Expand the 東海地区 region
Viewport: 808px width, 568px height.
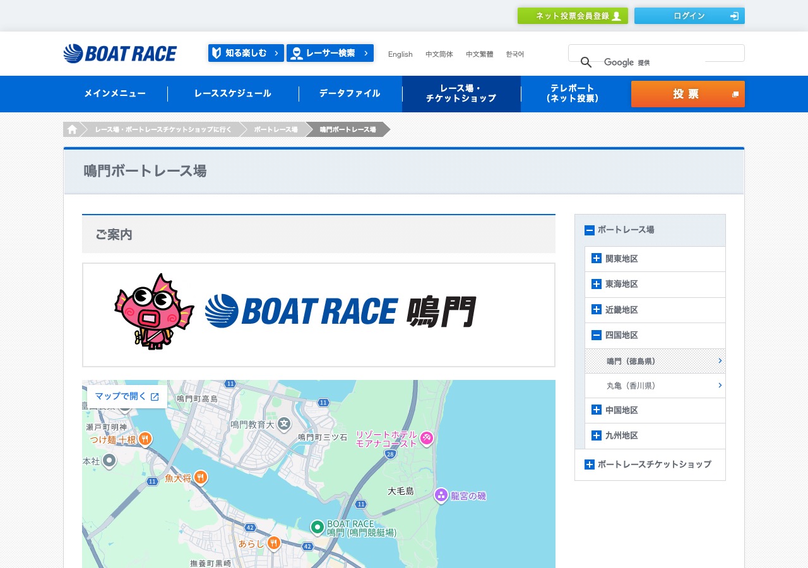point(597,284)
